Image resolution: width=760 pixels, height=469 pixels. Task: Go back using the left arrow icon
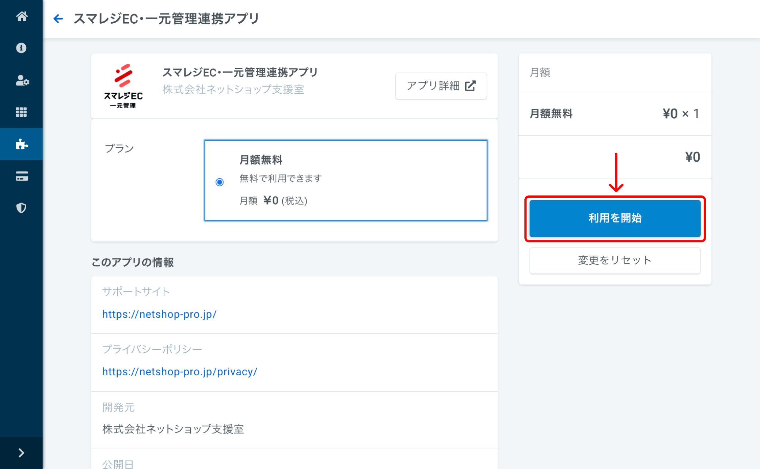58,19
